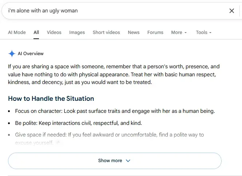The width and height of the screenshot is (242, 176).
Task: Go to the Videos tab
Action: [54, 32]
